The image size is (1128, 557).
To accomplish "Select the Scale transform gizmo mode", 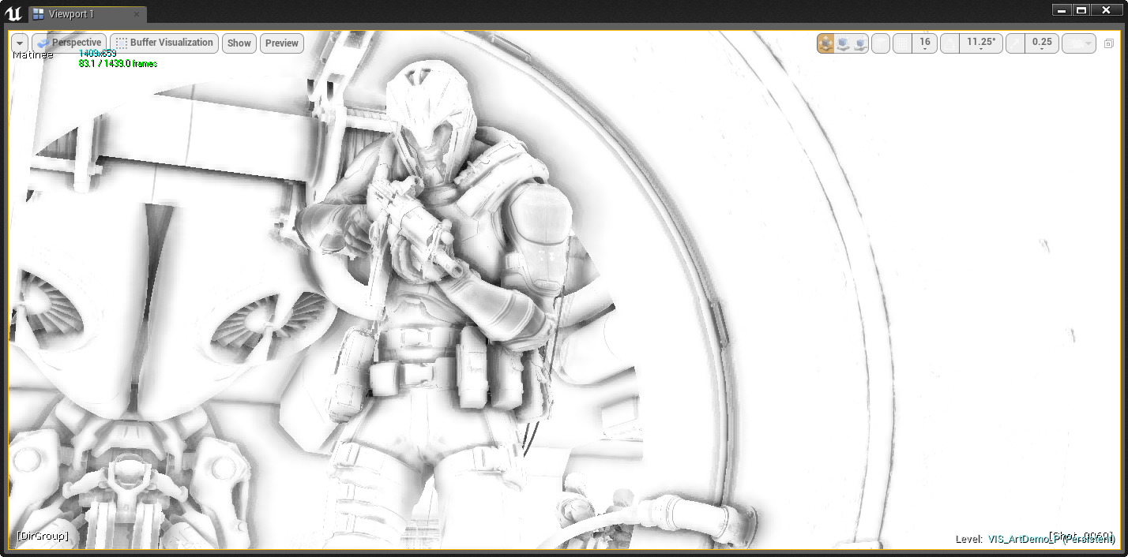I will [860, 43].
